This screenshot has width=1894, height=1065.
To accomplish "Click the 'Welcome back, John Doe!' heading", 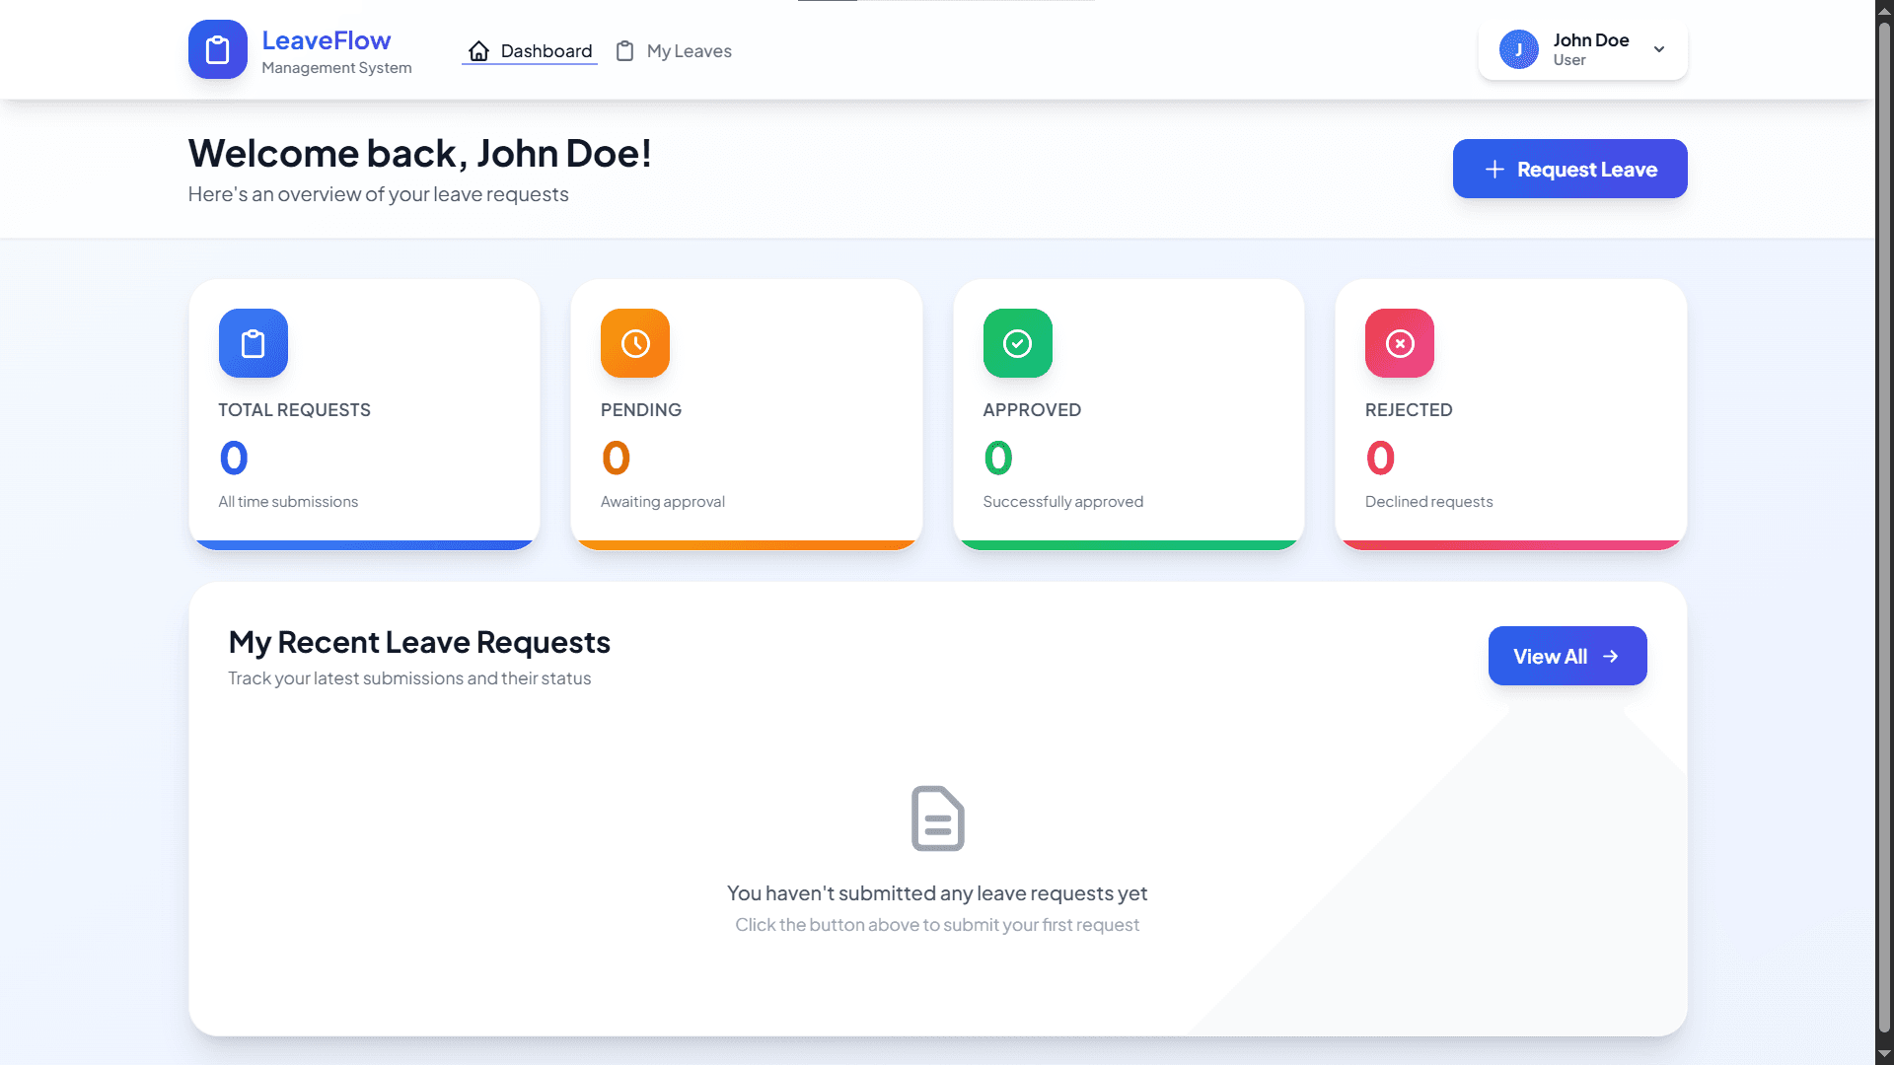I will pyautogui.click(x=420, y=153).
